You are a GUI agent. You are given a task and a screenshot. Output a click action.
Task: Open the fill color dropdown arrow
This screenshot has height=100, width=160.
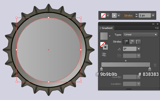pos(108,16)
